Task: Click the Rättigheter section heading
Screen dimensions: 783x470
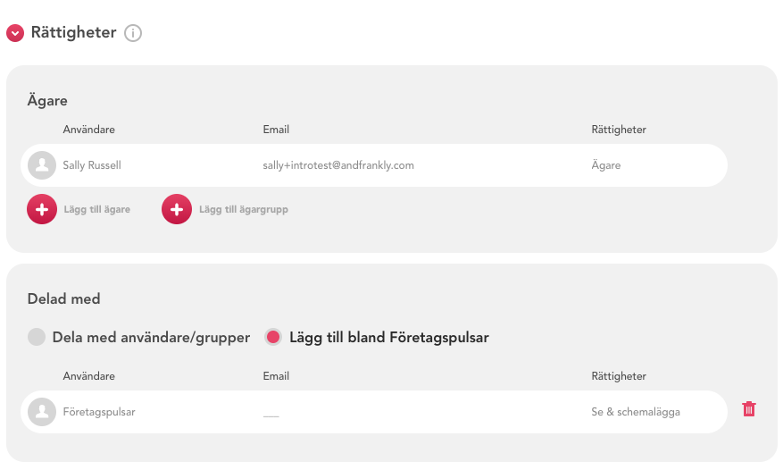Action: pos(73,32)
